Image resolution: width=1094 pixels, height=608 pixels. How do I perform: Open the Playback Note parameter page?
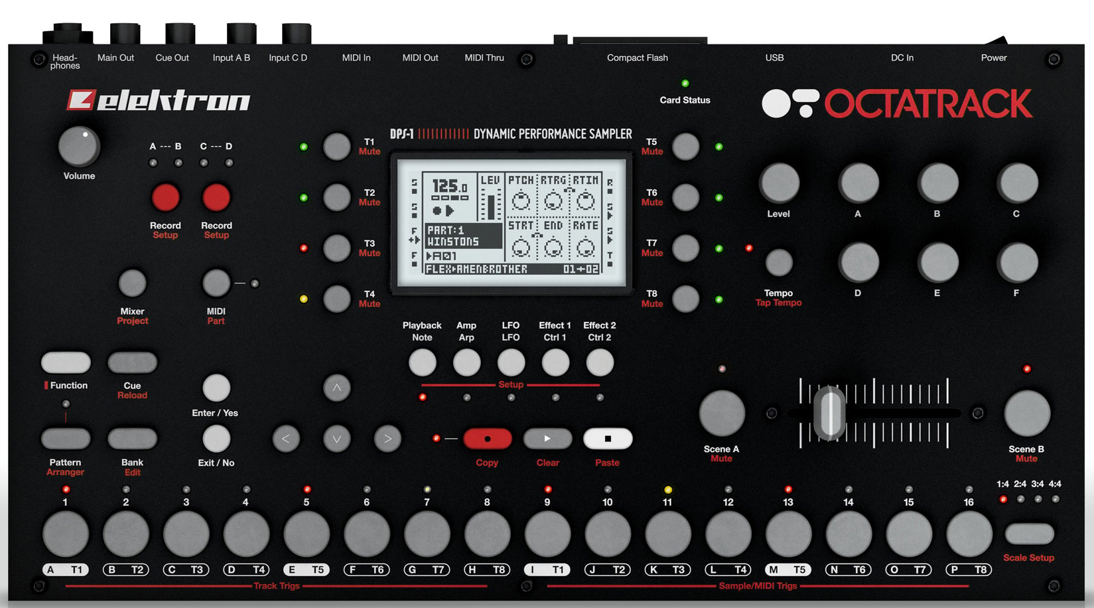click(x=423, y=363)
